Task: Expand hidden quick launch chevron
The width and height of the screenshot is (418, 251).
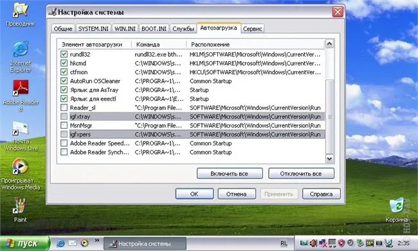Action: coord(97,240)
